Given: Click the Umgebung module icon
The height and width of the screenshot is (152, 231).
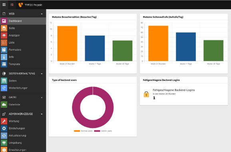Looking at the screenshot, I should (x=4, y=143).
